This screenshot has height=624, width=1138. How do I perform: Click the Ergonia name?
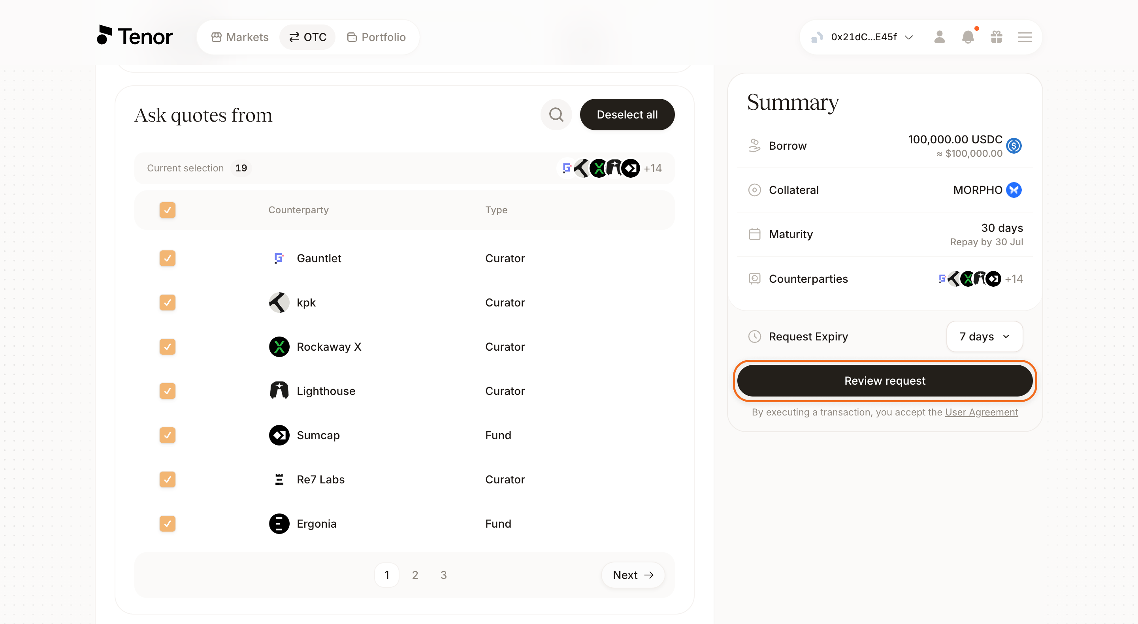[316, 523]
